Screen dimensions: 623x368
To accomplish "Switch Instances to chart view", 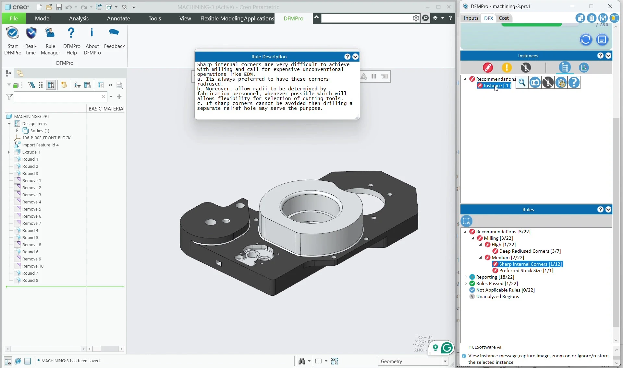I will [584, 68].
